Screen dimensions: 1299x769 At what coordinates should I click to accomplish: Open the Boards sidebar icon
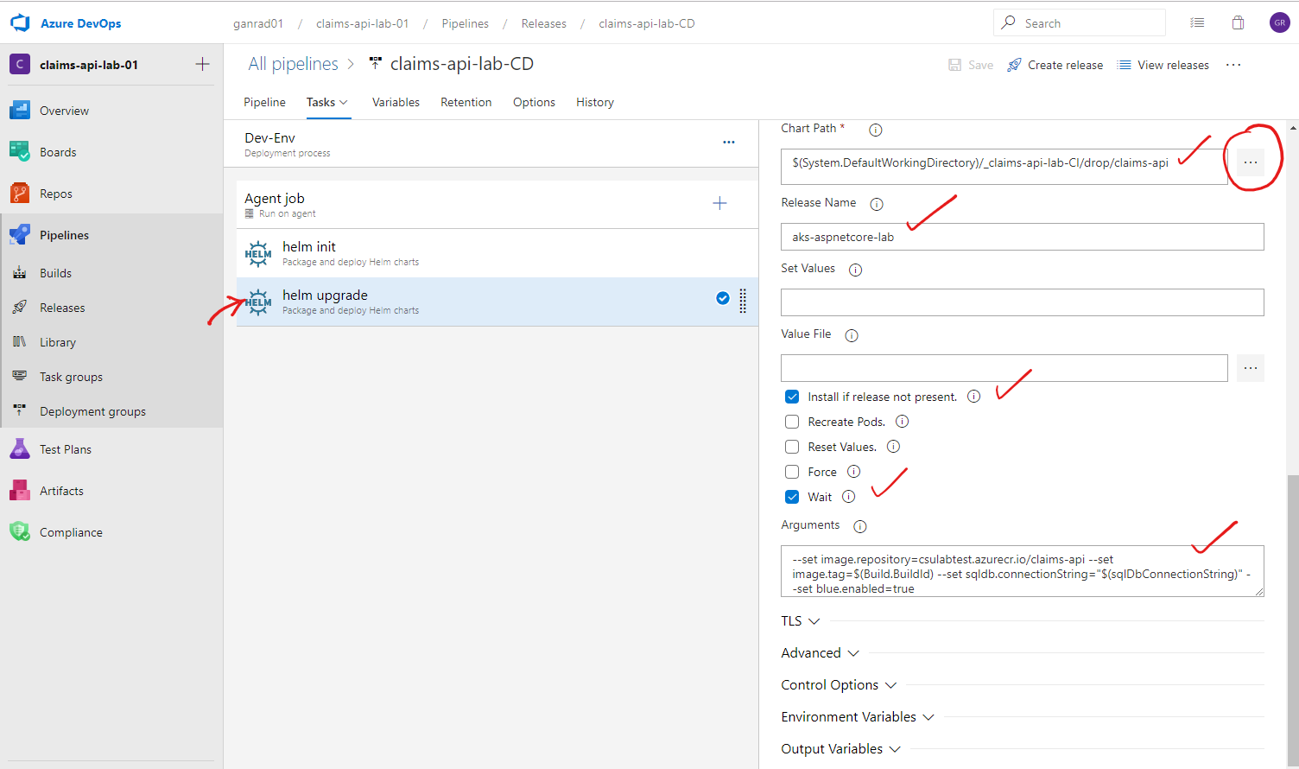pyautogui.click(x=20, y=152)
